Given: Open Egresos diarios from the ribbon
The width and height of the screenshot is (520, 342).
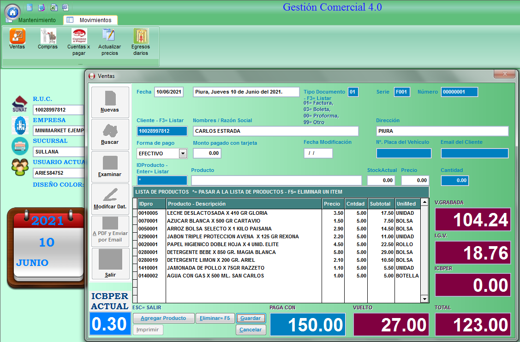Looking at the screenshot, I should (x=141, y=37).
